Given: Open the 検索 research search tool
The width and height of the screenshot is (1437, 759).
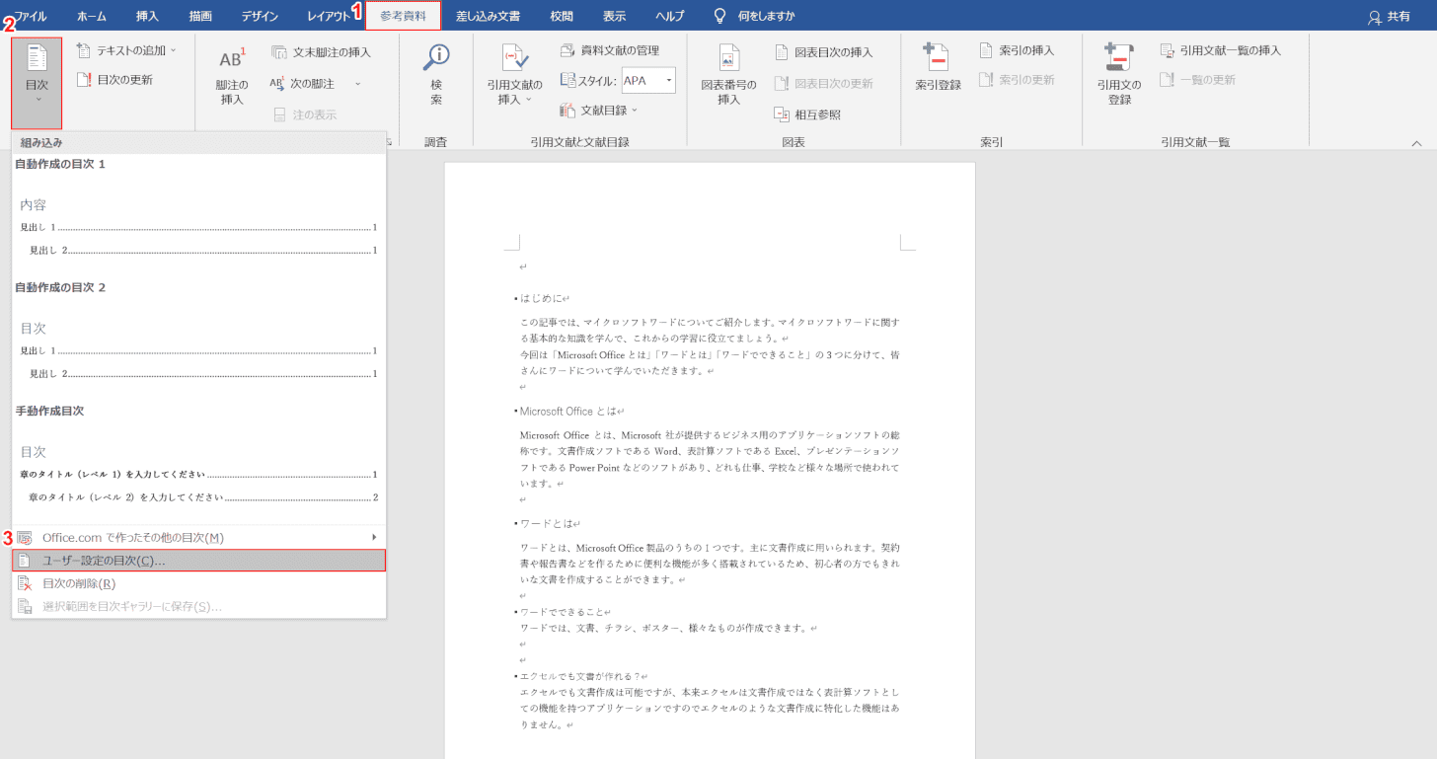Looking at the screenshot, I should 436,77.
